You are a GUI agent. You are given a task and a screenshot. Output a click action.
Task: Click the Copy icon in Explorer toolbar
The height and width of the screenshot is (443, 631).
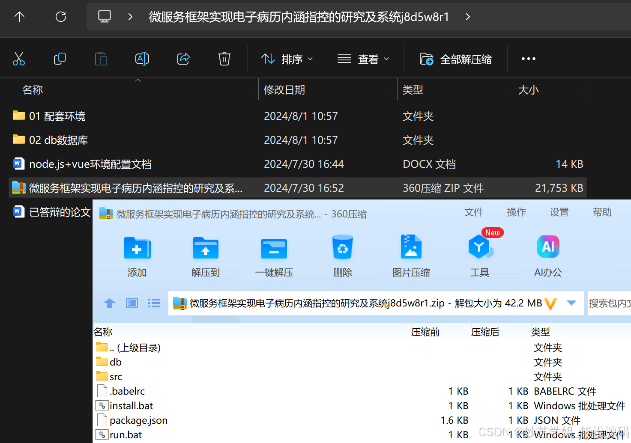coord(60,59)
